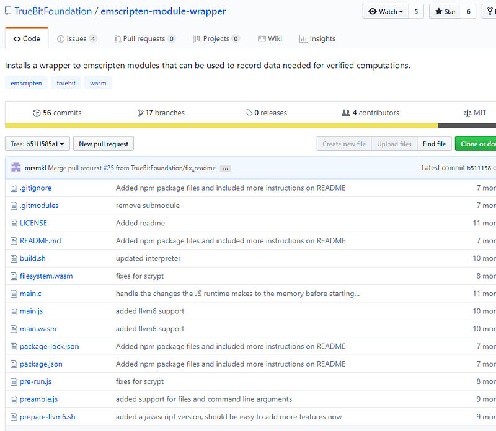Click the file icon beside LICENSE
This screenshot has height=431, width=496.
point(14,223)
